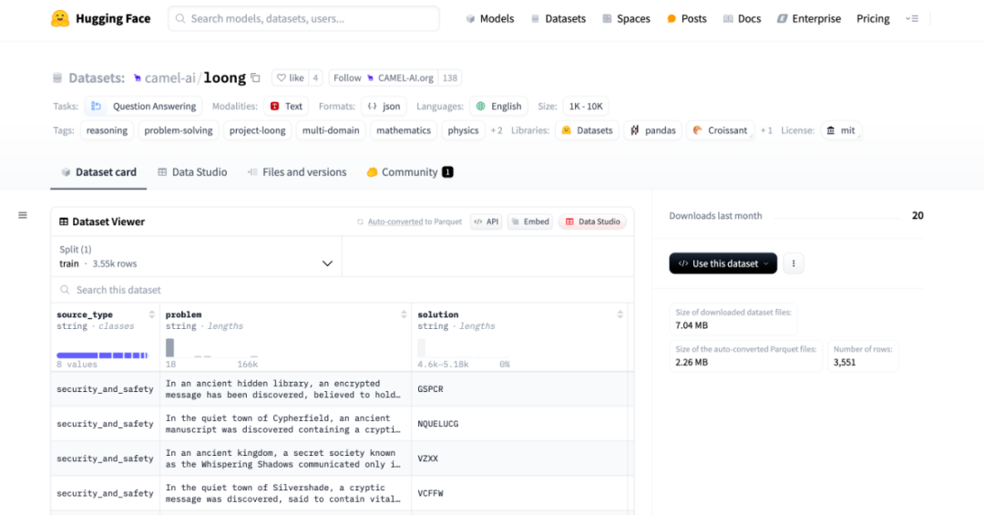Expand the +2 more tags
Screen dimensions: 984x515
click(x=497, y=130)
